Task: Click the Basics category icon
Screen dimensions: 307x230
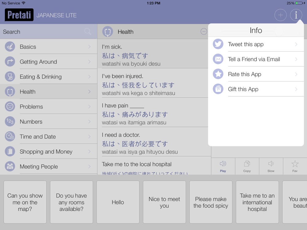Action: click(x=10, y=47)
